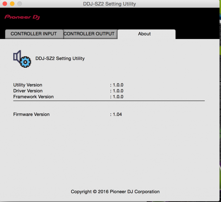Click the DDJ-SZ2 Setting Utility heading next to the icon
Image resolution: width=221 pixels, height=202 pixels.
point(60,58)
